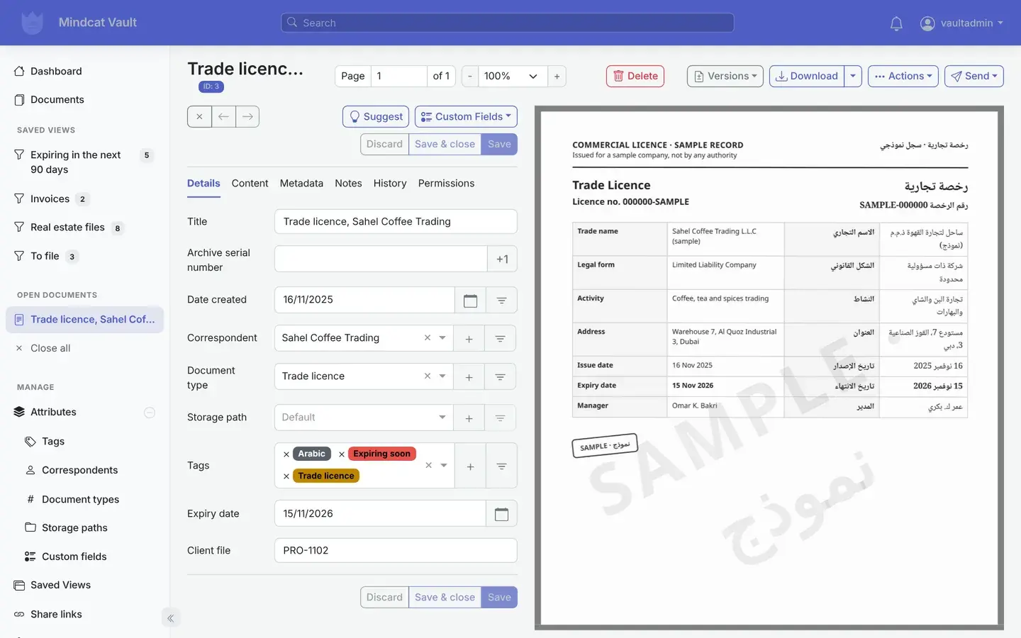Screen dimensions: 1021x638
Task: Switch to the Notes tab
Action: click(x=348, y=183)
